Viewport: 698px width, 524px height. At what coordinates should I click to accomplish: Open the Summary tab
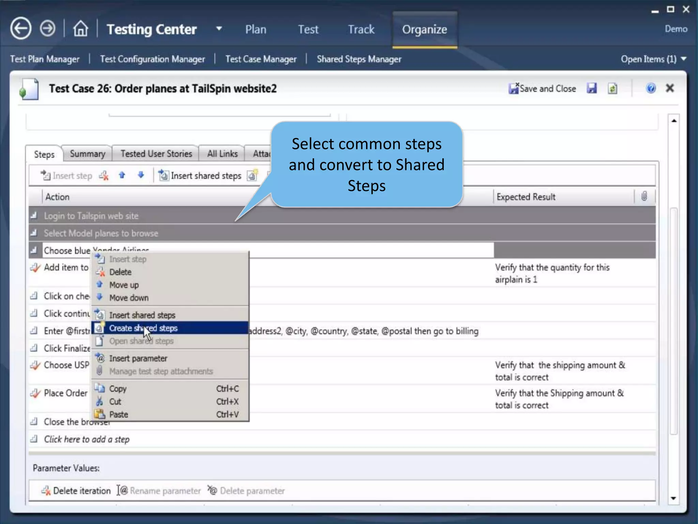tap(88, 154)
